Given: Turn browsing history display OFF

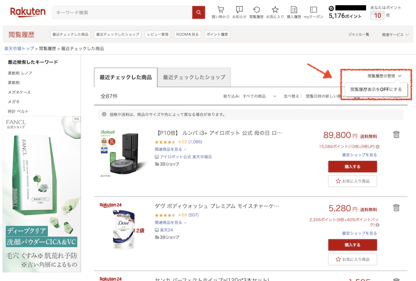Looking at the screenshot, I should [x=376, y=90].
